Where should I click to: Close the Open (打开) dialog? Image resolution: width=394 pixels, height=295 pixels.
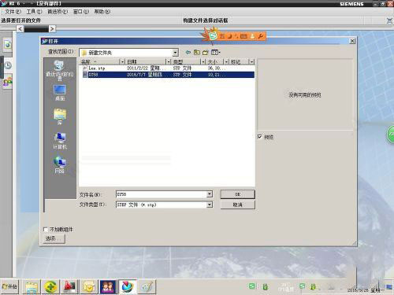352,41
